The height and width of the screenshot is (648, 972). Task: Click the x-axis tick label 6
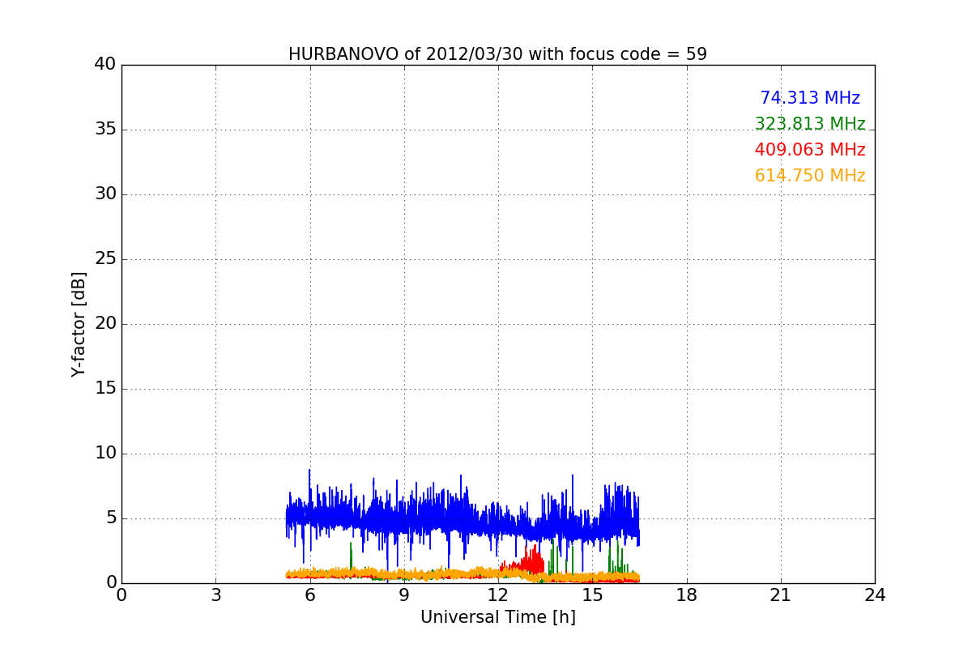(x=310, y=595)
